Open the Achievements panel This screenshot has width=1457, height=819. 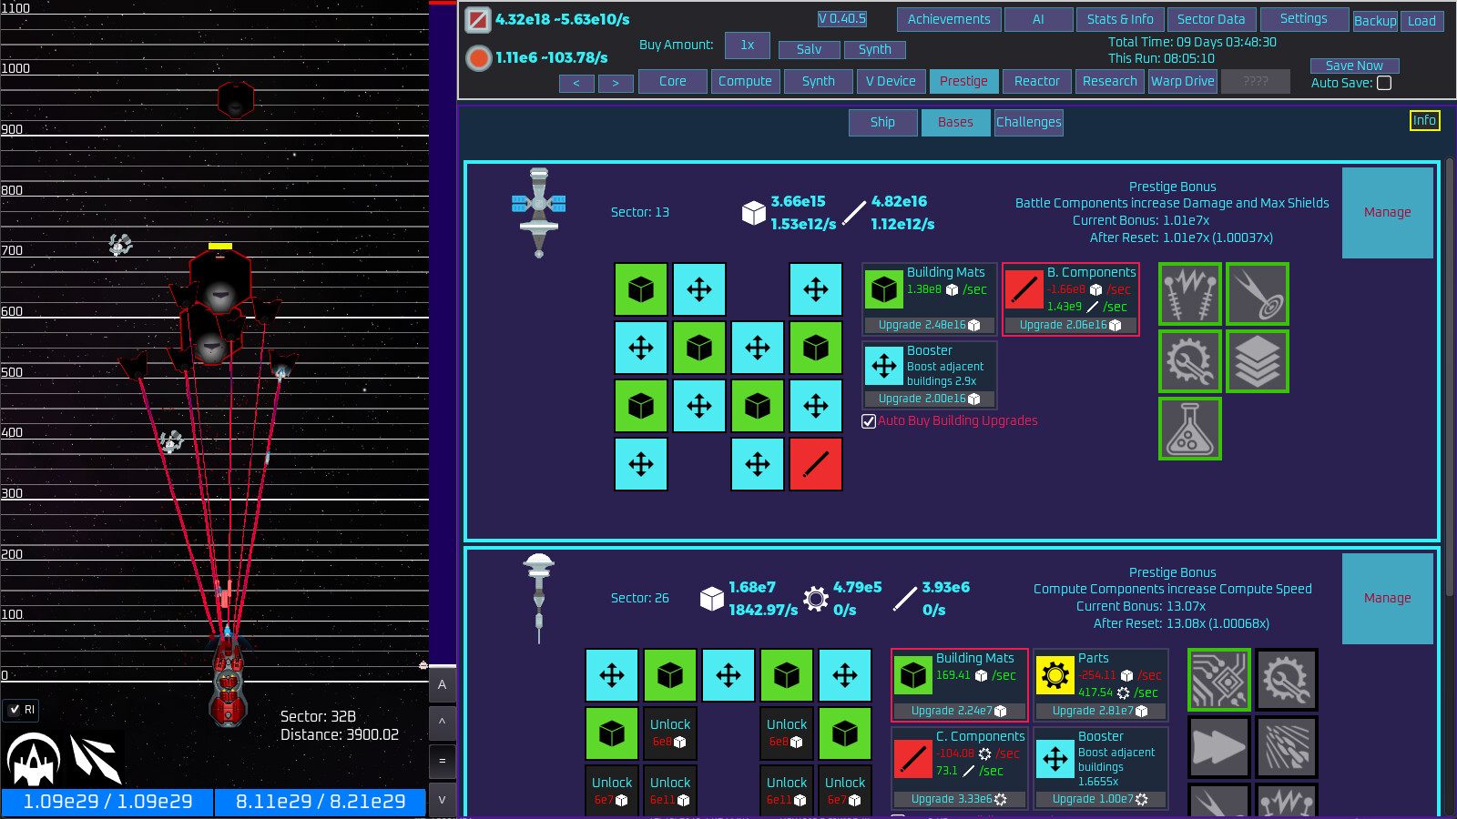(949, 19)
